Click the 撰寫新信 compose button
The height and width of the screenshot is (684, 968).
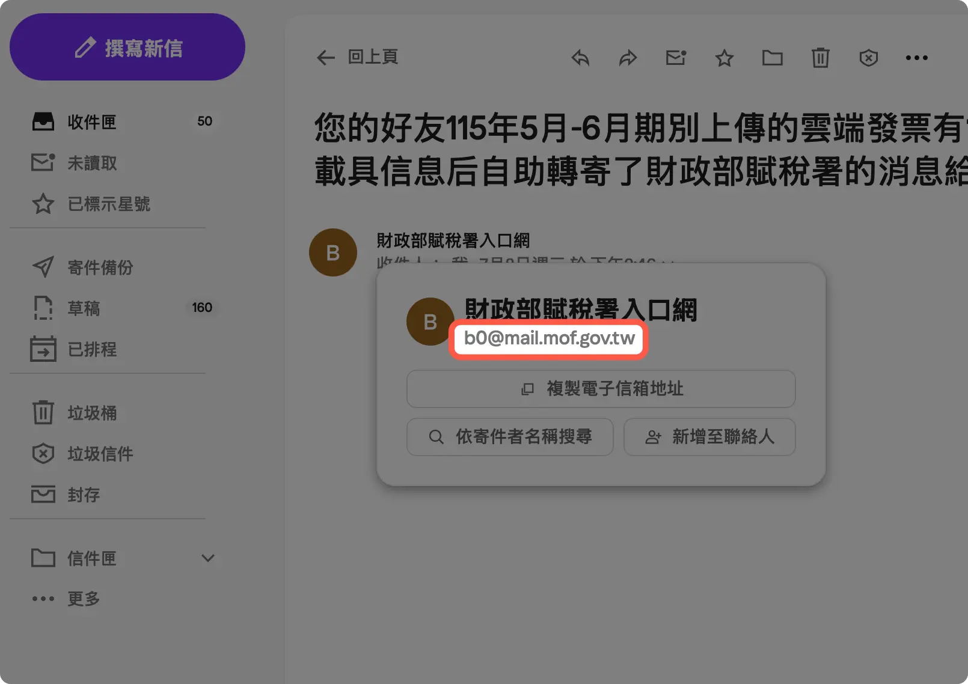pos(127,47)
